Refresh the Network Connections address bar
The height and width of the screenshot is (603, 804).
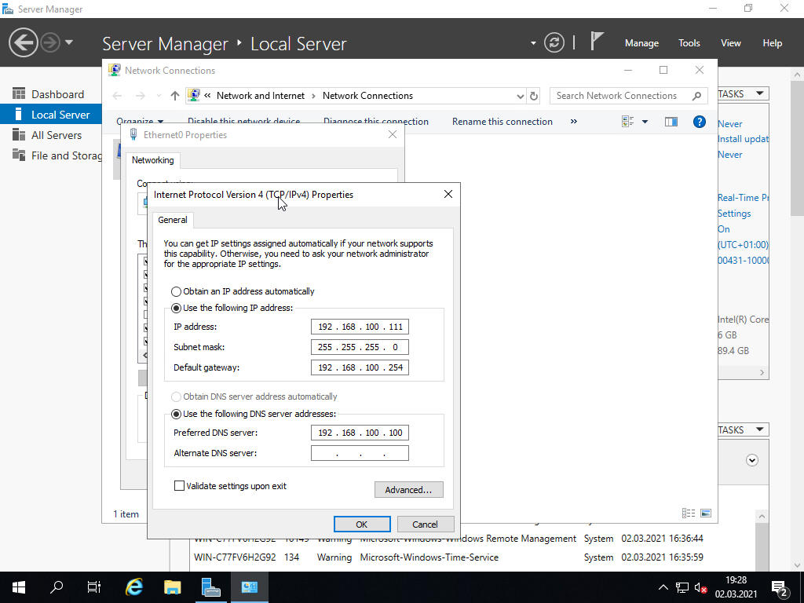point(533,95)
